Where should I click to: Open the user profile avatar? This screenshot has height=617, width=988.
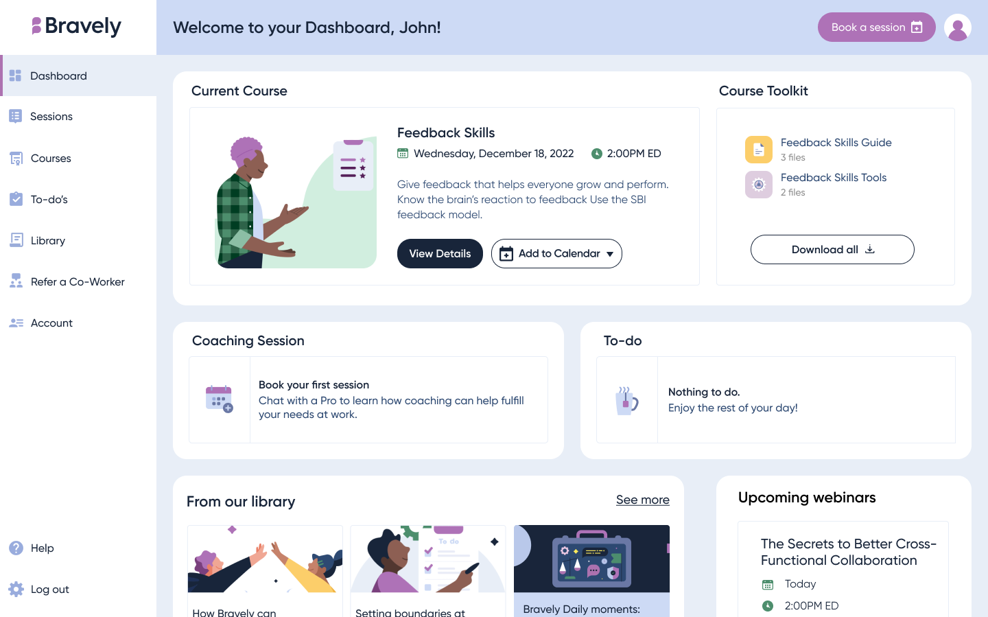957,27
